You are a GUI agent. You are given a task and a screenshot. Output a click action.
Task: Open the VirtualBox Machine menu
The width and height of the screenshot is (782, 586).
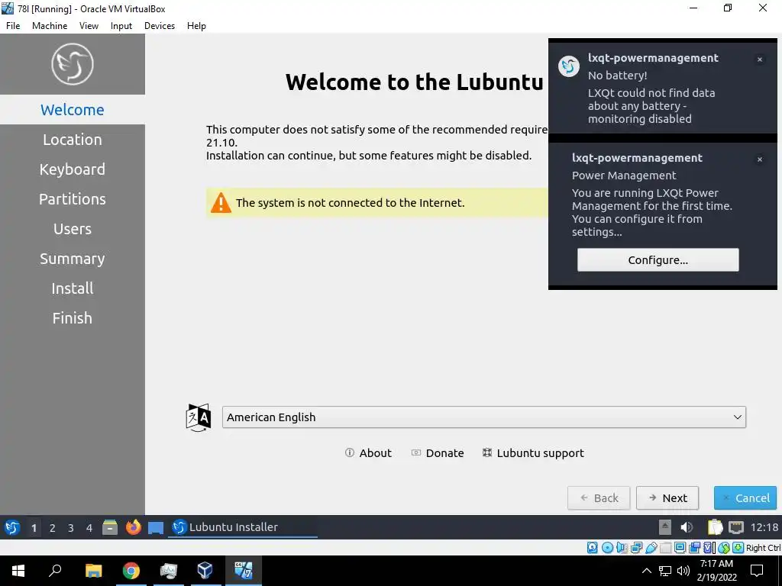[50, 26]
